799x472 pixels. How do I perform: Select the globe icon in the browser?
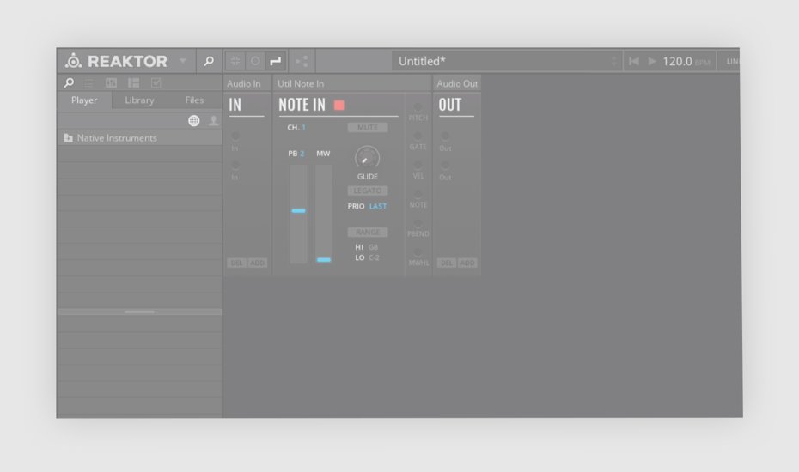click(194, 121)
